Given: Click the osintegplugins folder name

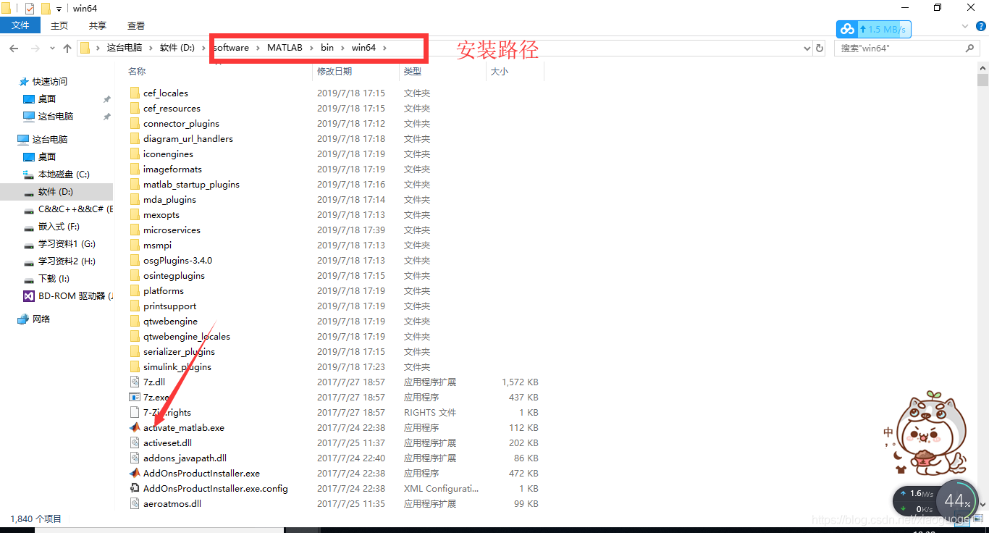Looking at the screenshot, I should click(174, 276).
